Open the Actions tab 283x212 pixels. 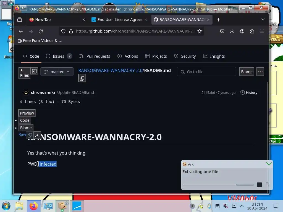(128, 56)
